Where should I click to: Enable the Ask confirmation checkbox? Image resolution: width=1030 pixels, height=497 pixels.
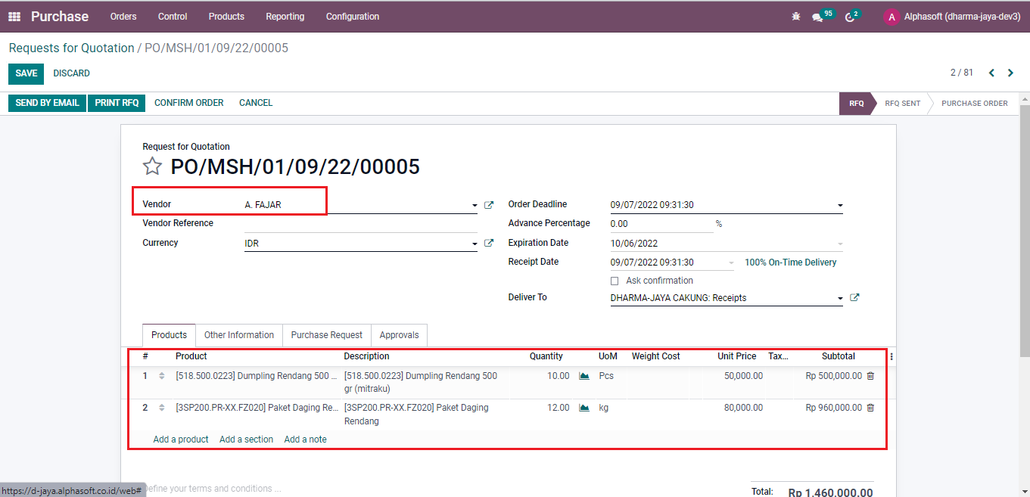coord(615,281)
